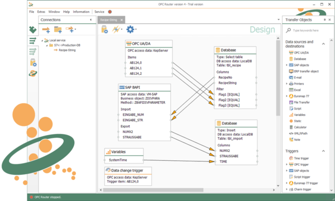
Task: Collapse the Triggers section
Action: click(x=323, y=151)
